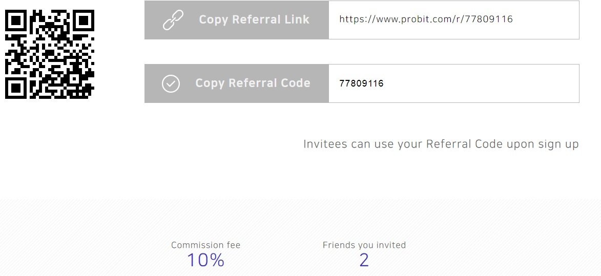
Task: Select the 77809116 referral code field
Action: click(x=454, y=83)
